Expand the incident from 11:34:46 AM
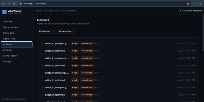Screen dimensions: 204x102 pyautogui.click(x=42, y=88)
